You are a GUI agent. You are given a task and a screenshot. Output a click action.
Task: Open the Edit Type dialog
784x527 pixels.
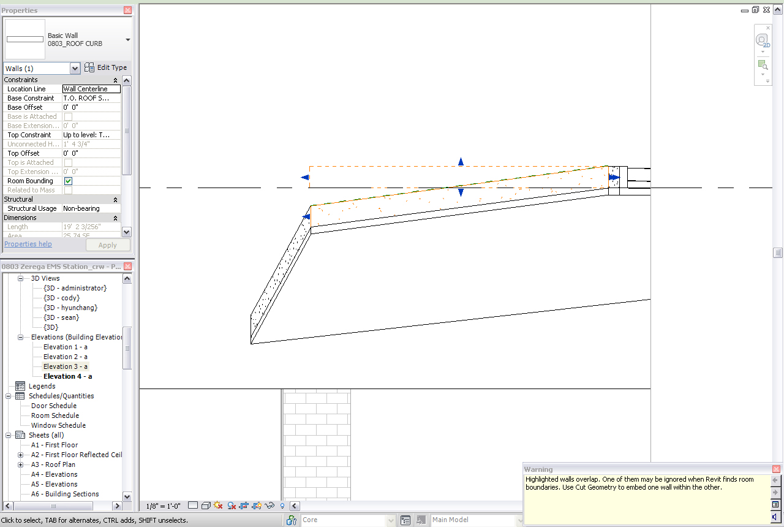click(105, 68)
